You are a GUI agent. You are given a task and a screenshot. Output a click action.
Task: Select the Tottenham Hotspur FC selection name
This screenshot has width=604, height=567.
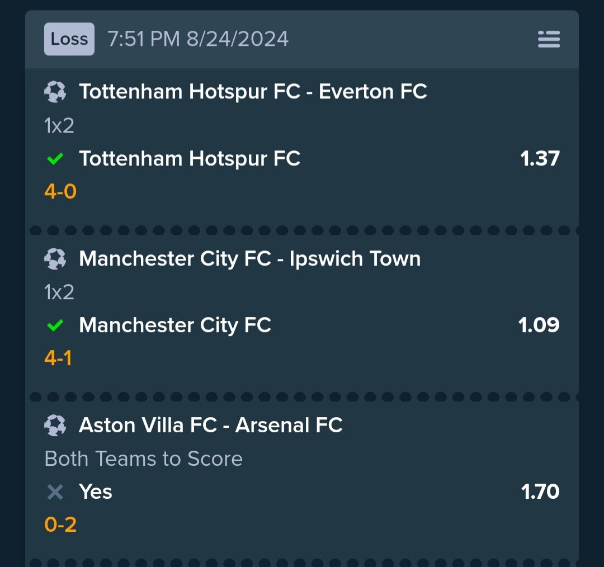click(190, 159)
